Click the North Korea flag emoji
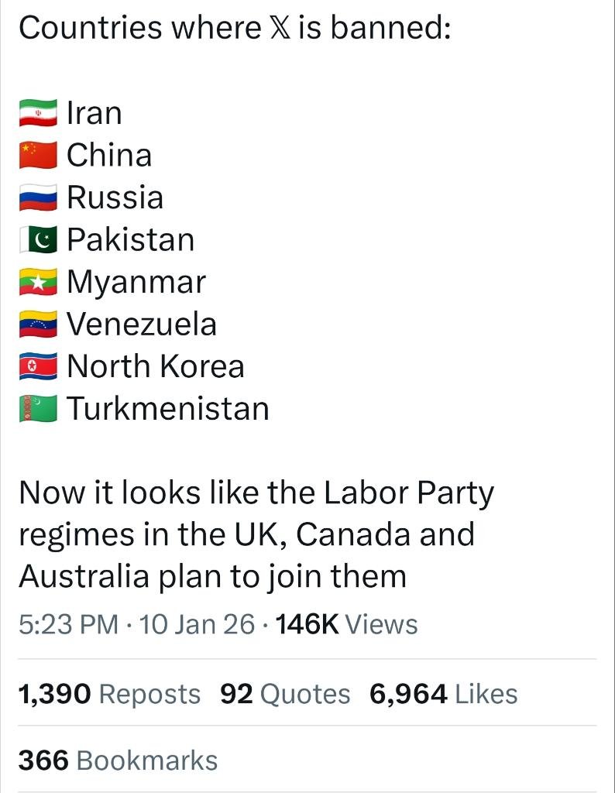This screenshot has width=615, height=793. tap(39, 366)
